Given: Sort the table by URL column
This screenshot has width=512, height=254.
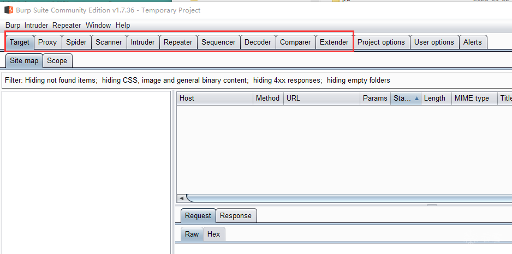Looking at the screenshot, I should pos(322,98).
